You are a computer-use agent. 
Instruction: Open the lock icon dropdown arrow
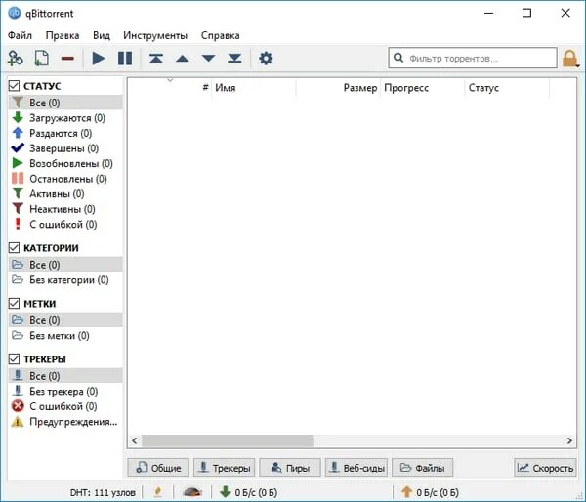[x=578, y=65]
